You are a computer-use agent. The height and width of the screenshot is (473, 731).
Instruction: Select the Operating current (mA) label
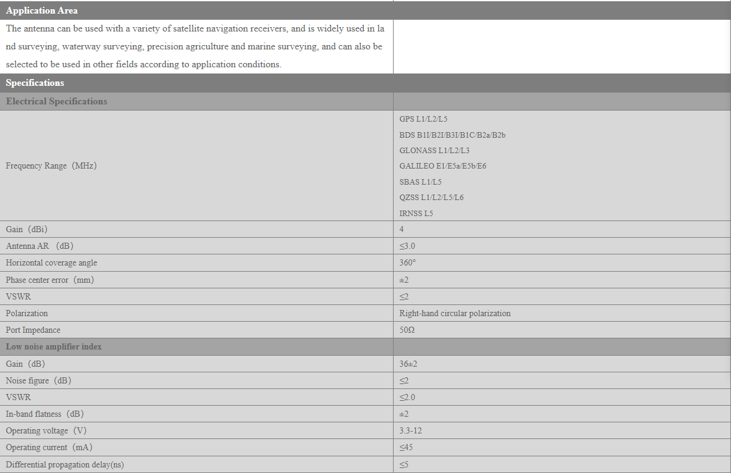pos(49,447)
